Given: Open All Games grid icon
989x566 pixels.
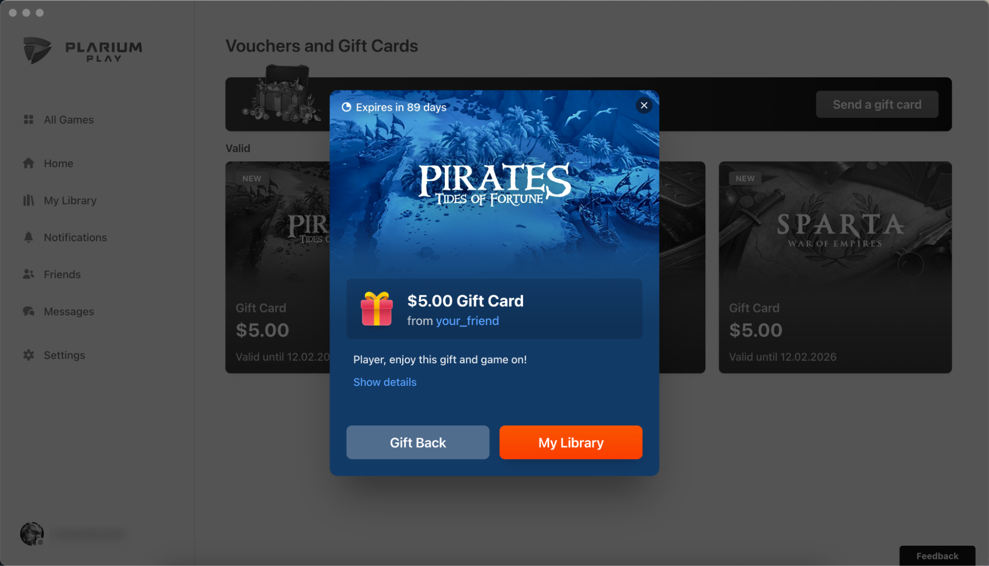Looking at the screenshot, I should [29, 120].
